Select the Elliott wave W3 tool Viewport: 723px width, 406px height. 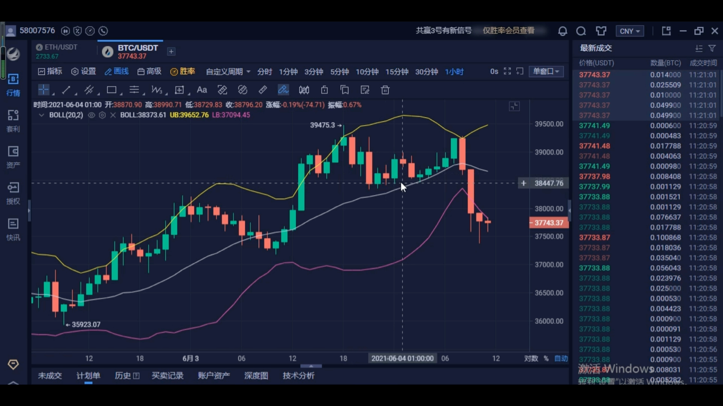157,89
